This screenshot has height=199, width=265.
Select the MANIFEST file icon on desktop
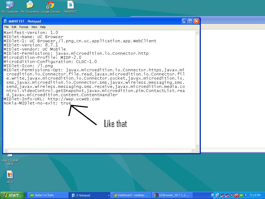(70, 7)
